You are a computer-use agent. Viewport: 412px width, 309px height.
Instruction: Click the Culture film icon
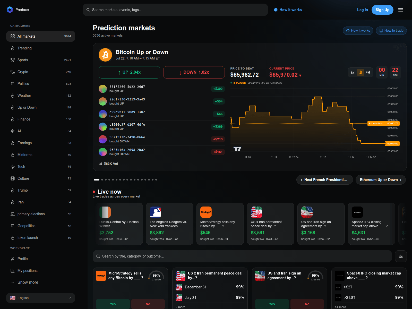coord(13,178)
